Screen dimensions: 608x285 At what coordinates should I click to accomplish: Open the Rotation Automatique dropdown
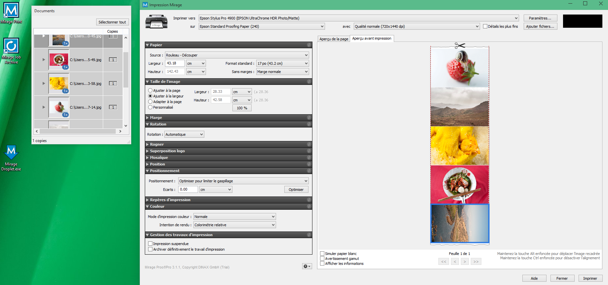point(184,134)
